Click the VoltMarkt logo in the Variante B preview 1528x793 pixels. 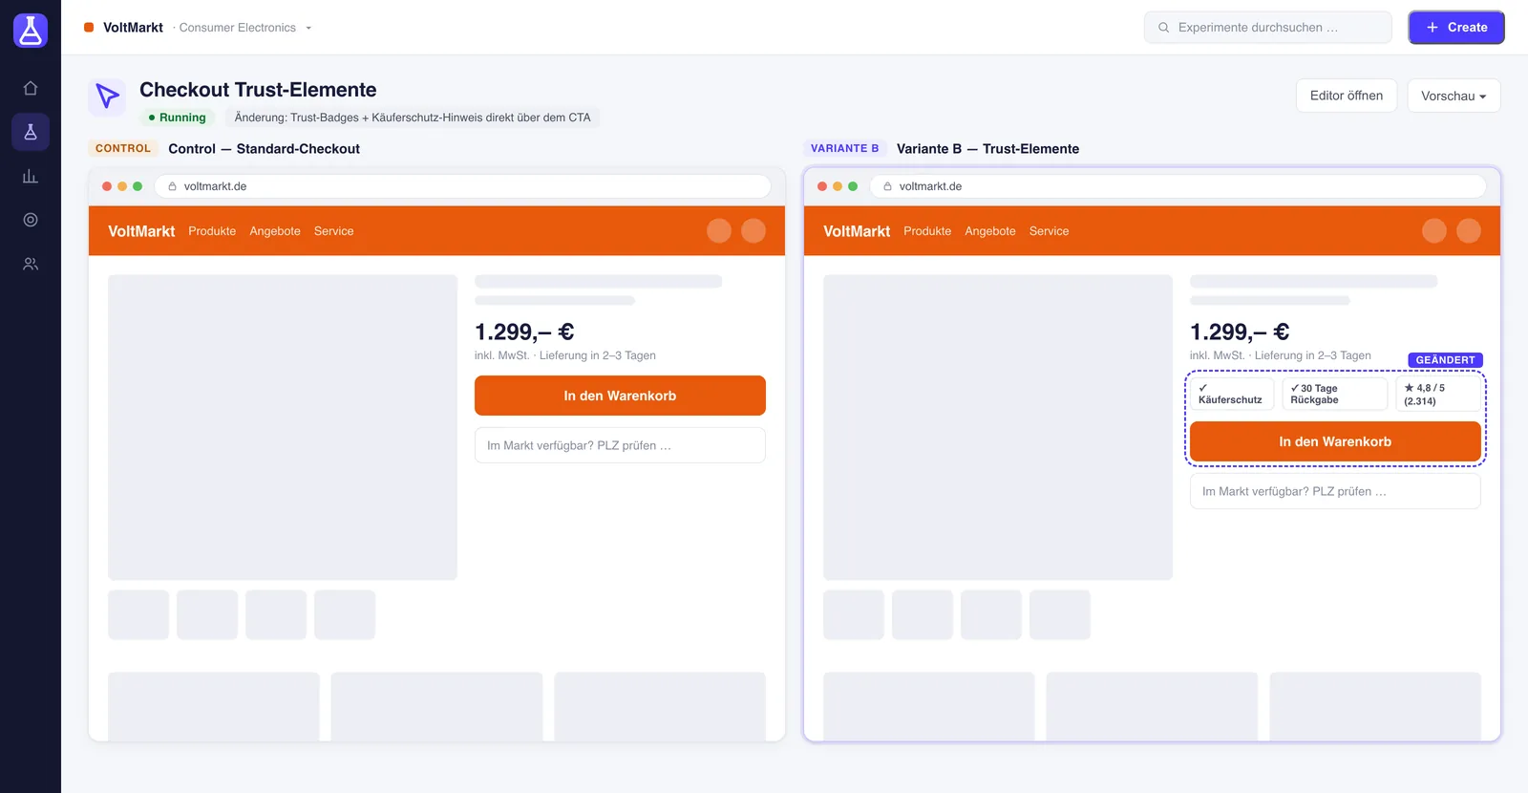pos(857,231)
